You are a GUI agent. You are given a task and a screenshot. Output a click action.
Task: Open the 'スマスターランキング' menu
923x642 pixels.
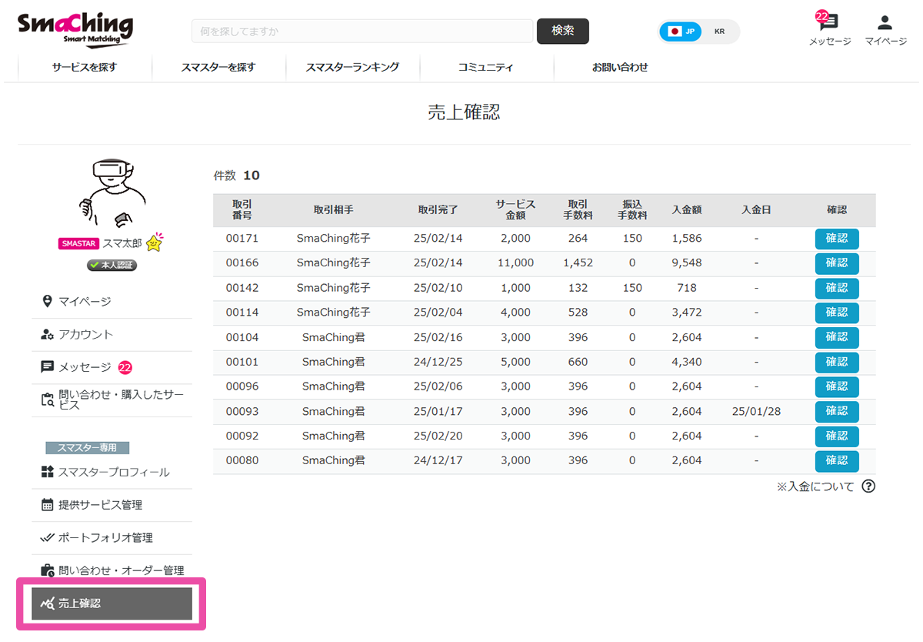click(x=352, y=67)
